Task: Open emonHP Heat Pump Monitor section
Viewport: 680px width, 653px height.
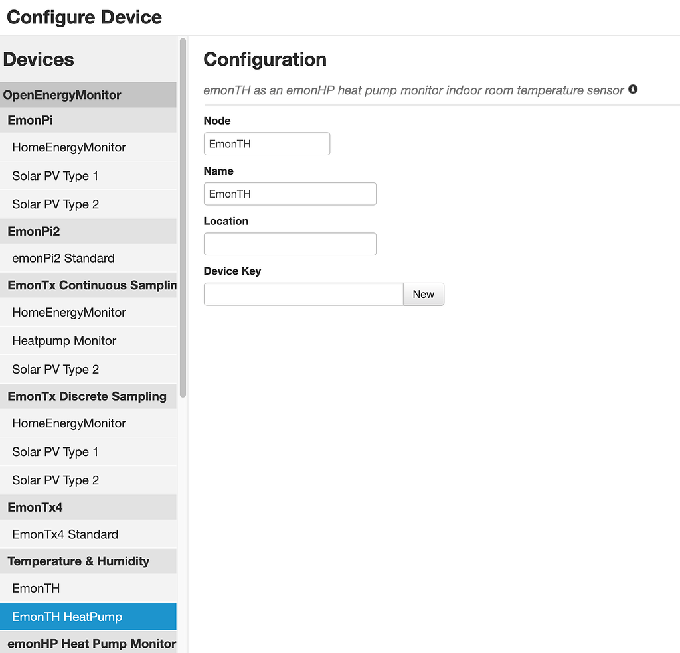Action: 89,642
